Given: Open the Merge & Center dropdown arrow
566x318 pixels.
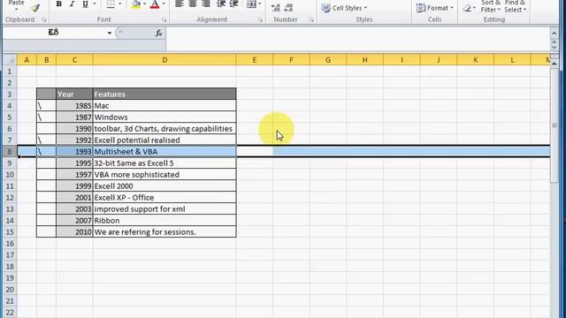Looking at the screenshot, I should click(259, 4).
